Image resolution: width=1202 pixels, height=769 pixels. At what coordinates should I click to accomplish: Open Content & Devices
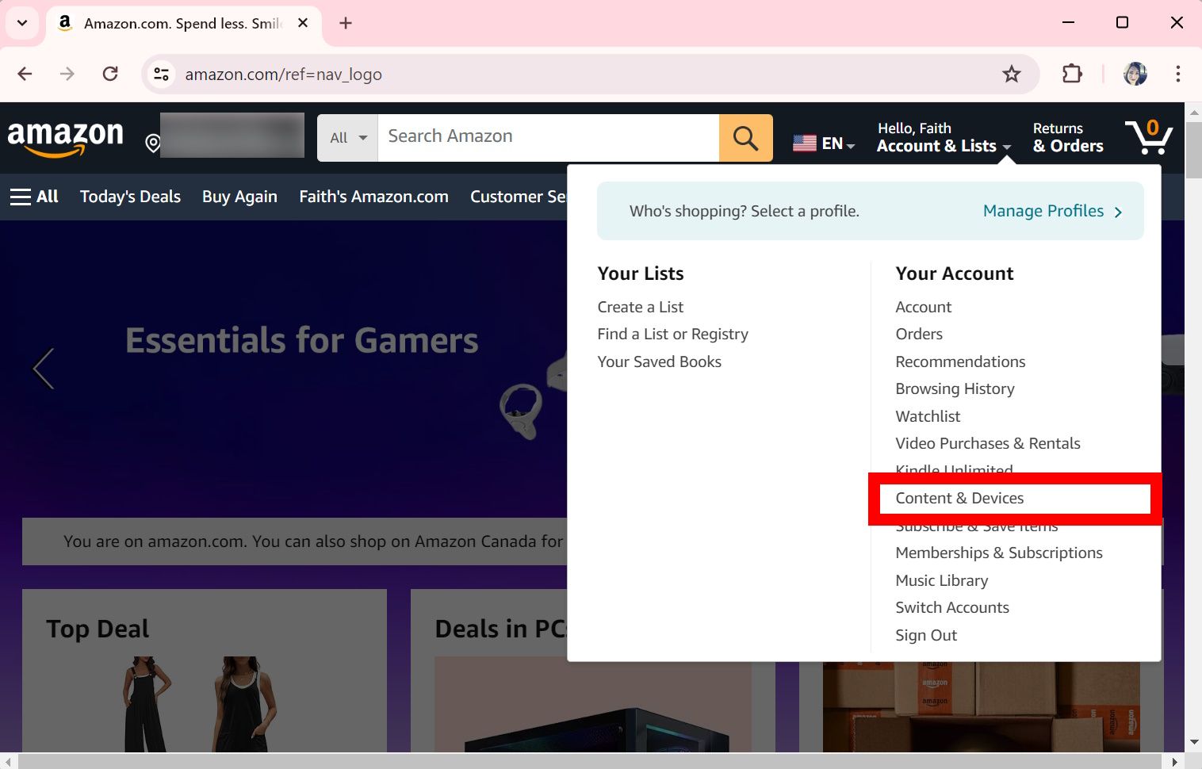(959, 498)
